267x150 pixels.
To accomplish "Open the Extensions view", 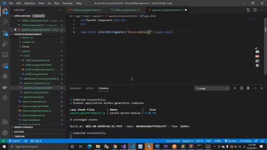I will point(5,65).
